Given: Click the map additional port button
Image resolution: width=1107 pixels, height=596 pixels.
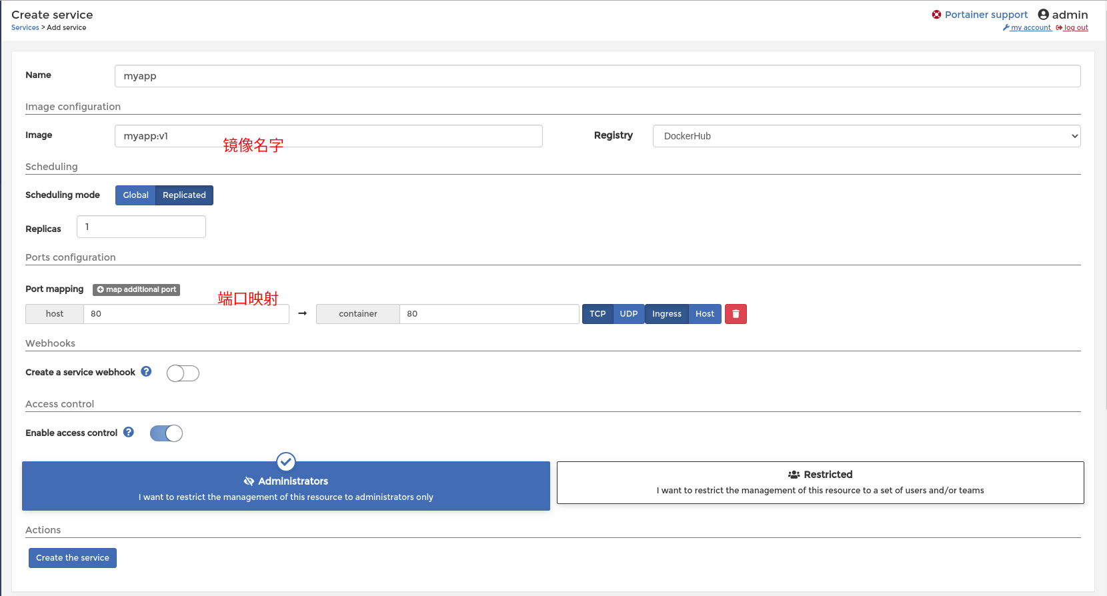Looking at the screenshot, I should (x=136, y=289).
